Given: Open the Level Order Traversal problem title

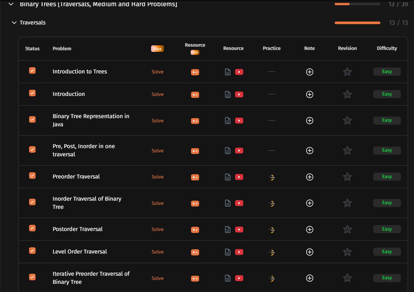Looking at the screenshot, I should pos(80,252).
